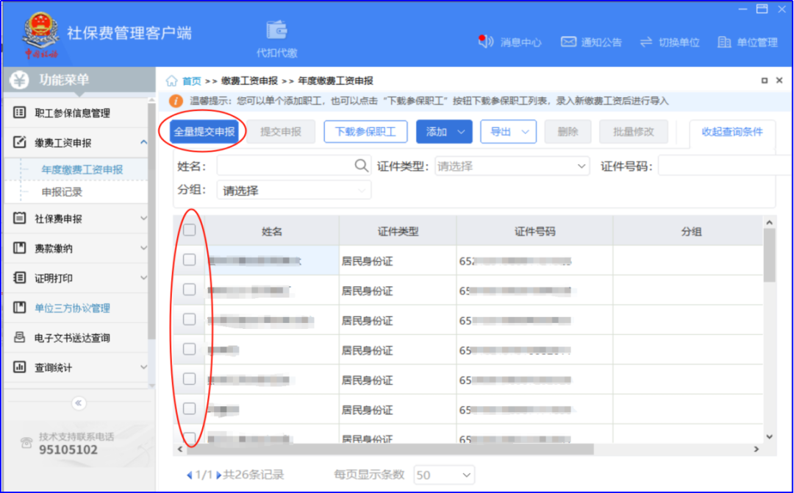Image resolution: width=794 pixels, height=493 pixels.
Task: Click the 提交申报 button
Action: click(281, 132)
